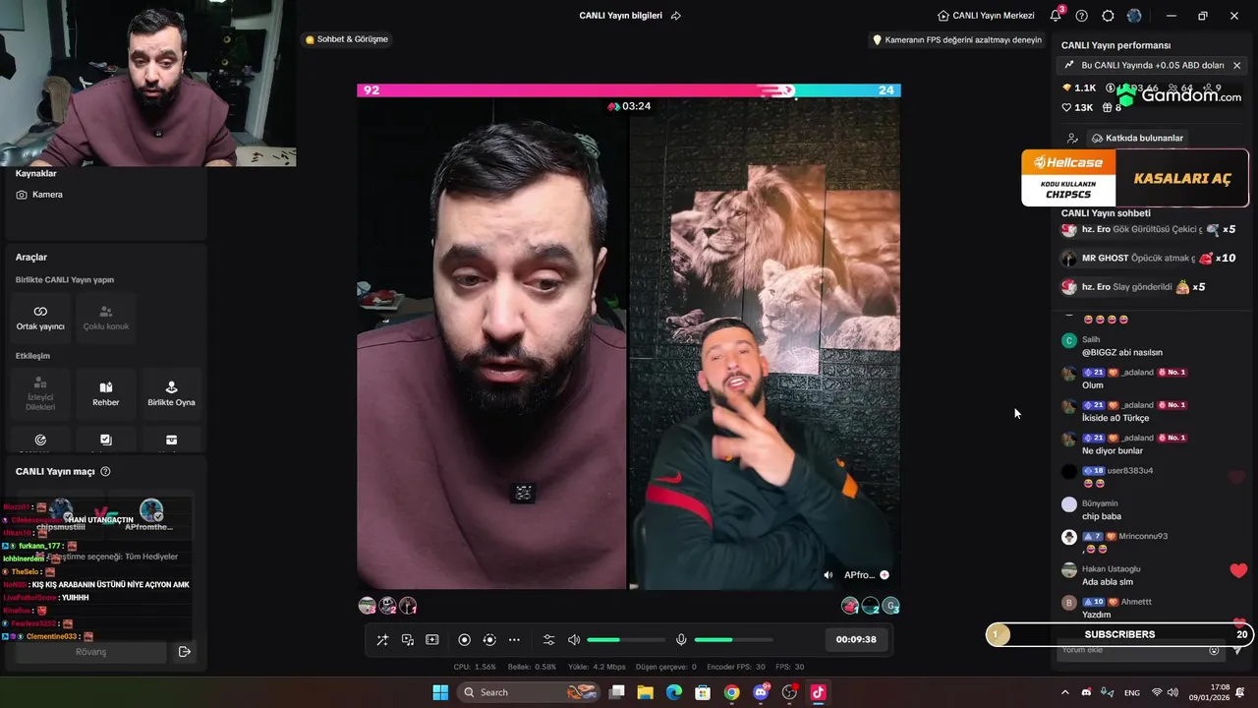Open the Birlikte Oyna tool

(x=171, y=392)
